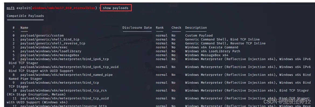Select payload/windows/x64/meterpreter/bind_ipv6_tcp entry

pyautogui.click(x=65, y=59)
